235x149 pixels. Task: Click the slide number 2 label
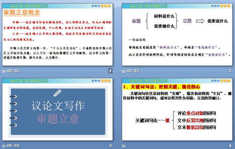(230, 71)
